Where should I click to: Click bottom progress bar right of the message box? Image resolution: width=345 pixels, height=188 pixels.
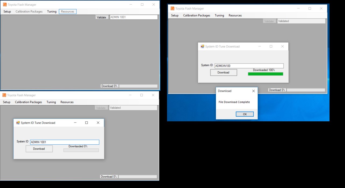306,90
